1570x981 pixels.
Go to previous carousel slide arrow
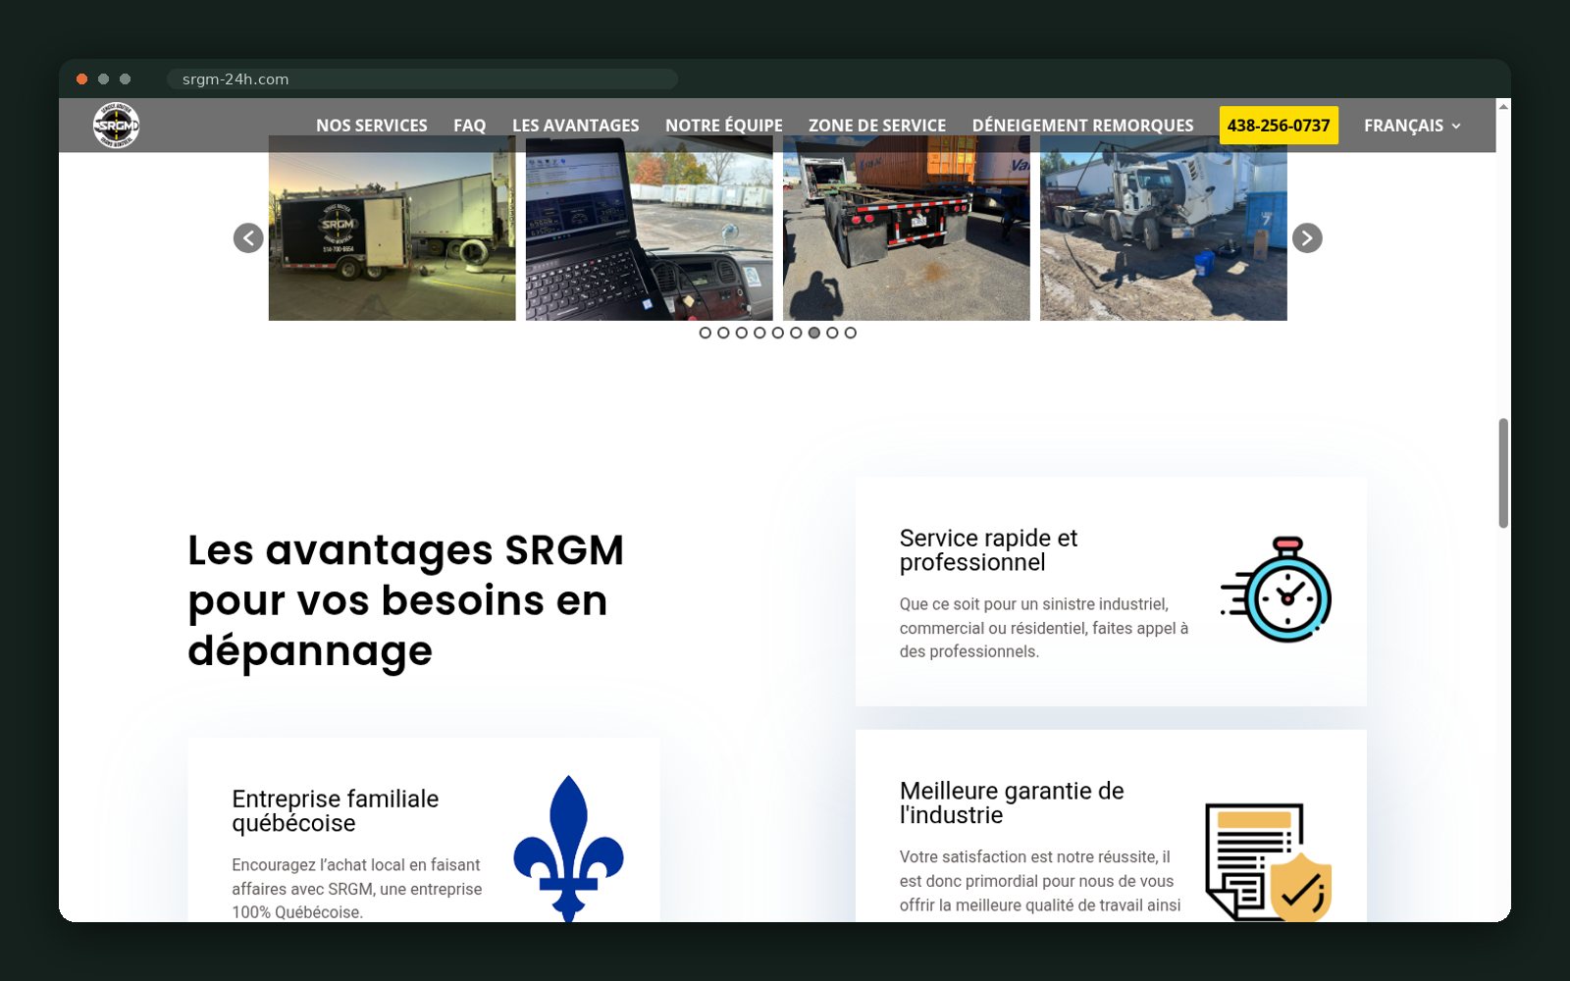coord(248,237)
